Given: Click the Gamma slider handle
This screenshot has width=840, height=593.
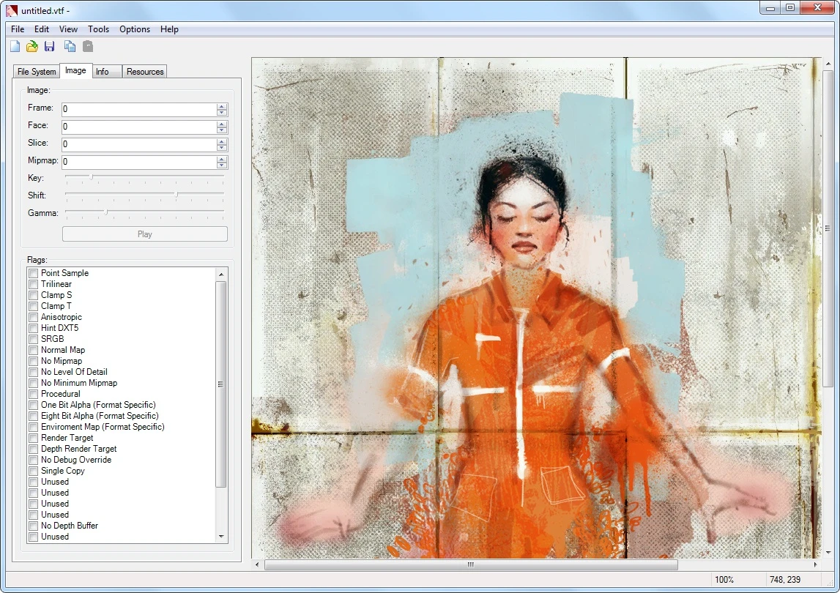Looking at the screenshot, I should coord(106,212).
